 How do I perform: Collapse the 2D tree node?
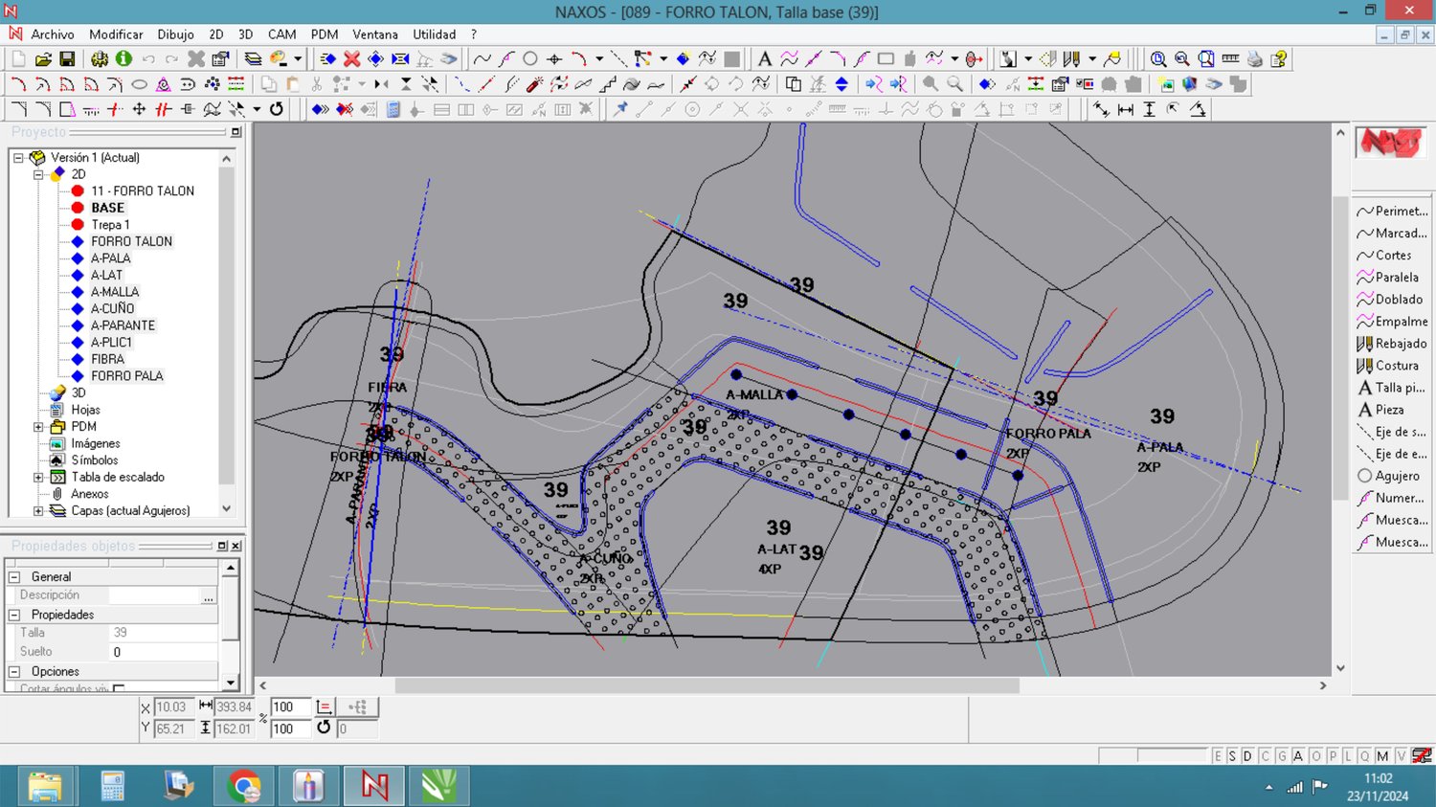click(39, 174)
